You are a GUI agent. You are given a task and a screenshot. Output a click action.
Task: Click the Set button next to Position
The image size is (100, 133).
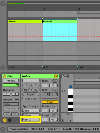[55, 106]
